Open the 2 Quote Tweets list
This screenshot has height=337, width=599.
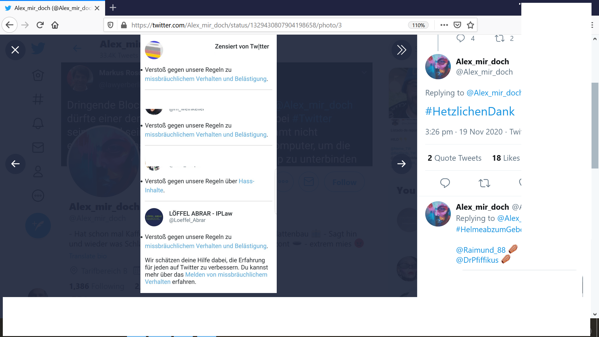pos(454,158)
